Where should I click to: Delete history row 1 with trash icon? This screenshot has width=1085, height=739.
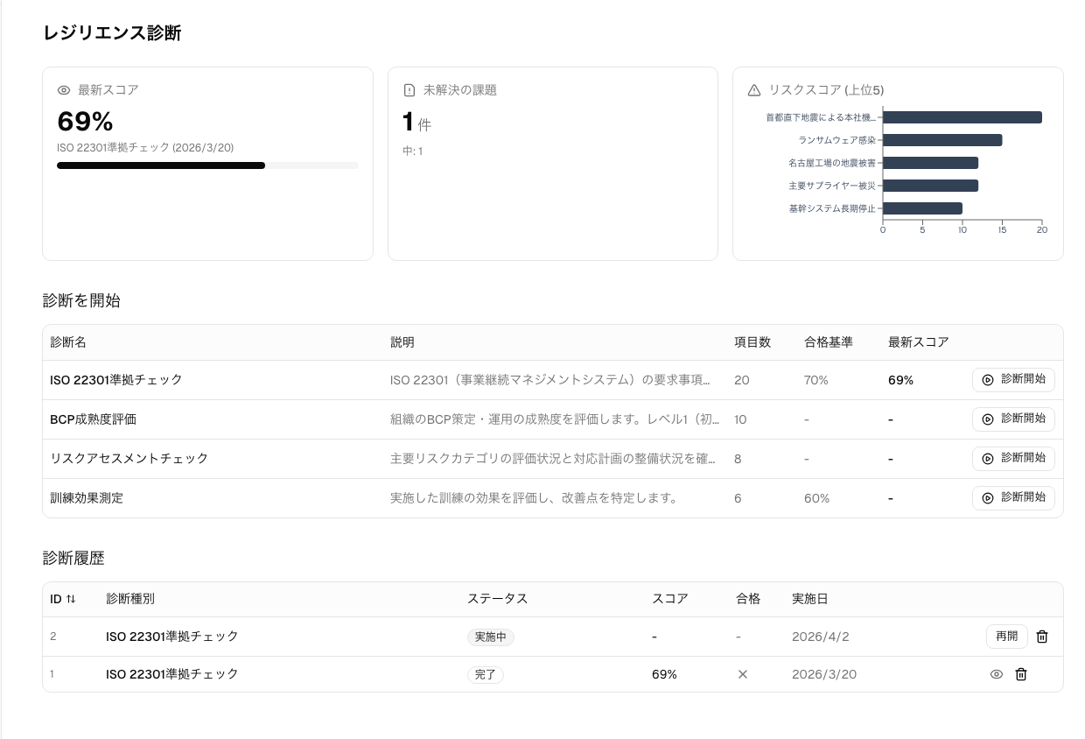[1021, 674]
